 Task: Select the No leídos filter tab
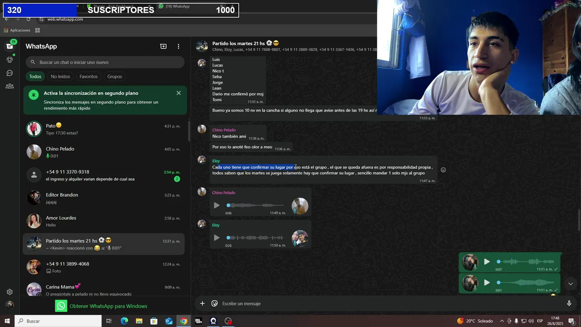(x=60, y=76)
